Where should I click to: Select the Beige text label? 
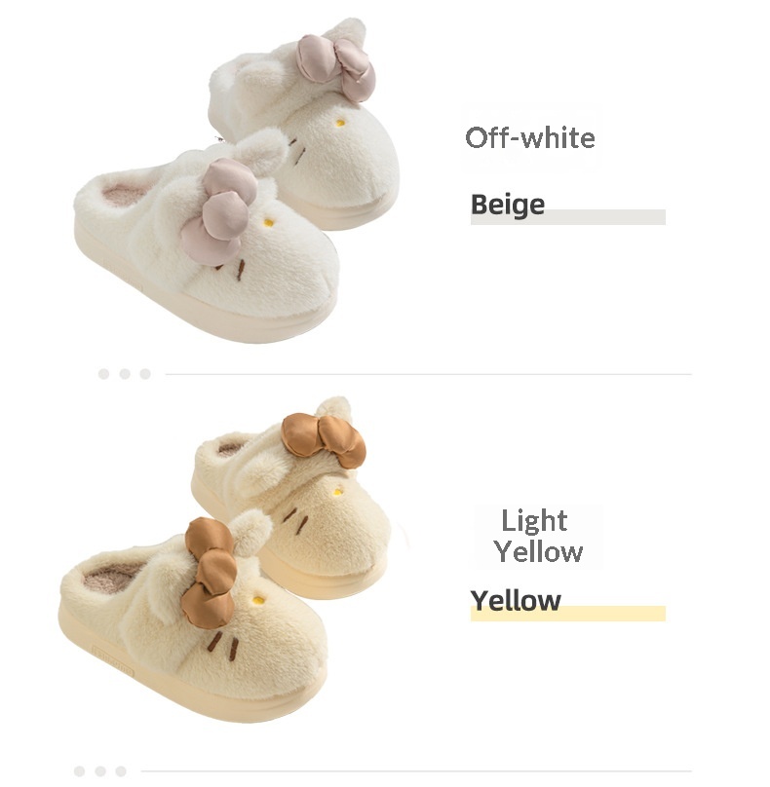507,205
